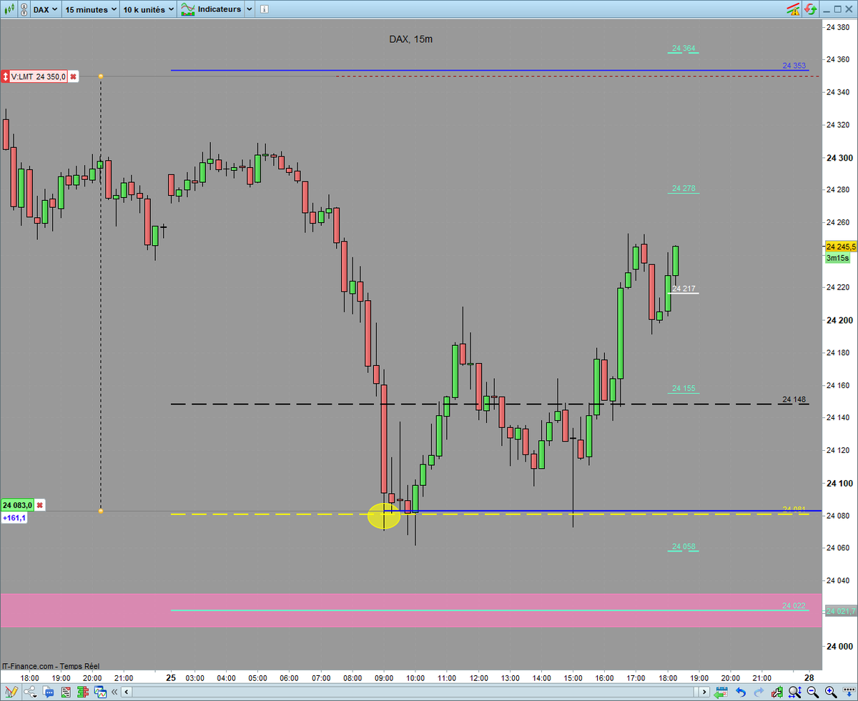The width and height of the screenshot is (858, 701).
Task: Open the drawing pencil tool
Action: [10, 692]
